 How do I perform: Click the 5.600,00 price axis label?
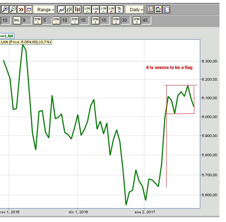pos(209,195)
